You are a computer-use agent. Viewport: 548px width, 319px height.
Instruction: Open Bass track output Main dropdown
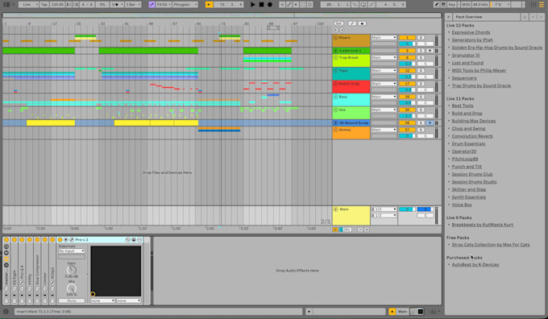coord(384,97)
